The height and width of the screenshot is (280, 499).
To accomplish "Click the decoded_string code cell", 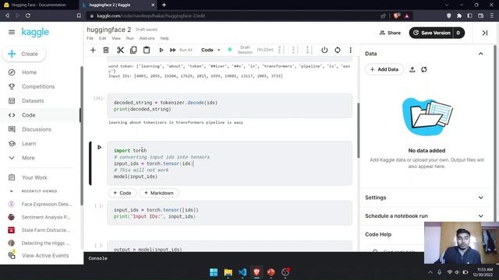I will click(x=230, y=106).
